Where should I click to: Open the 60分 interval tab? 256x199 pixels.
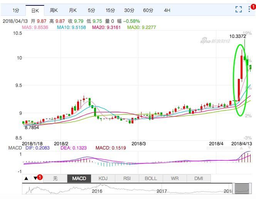[x=148, y=10]
